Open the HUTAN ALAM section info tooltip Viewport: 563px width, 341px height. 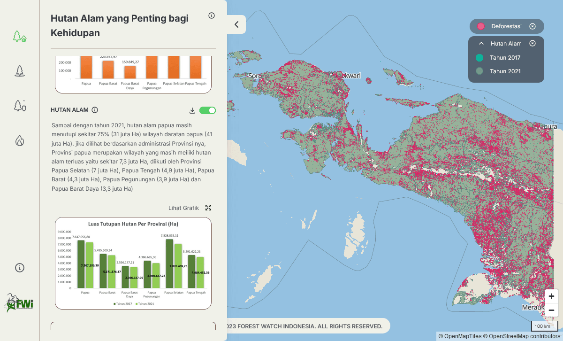95,109
